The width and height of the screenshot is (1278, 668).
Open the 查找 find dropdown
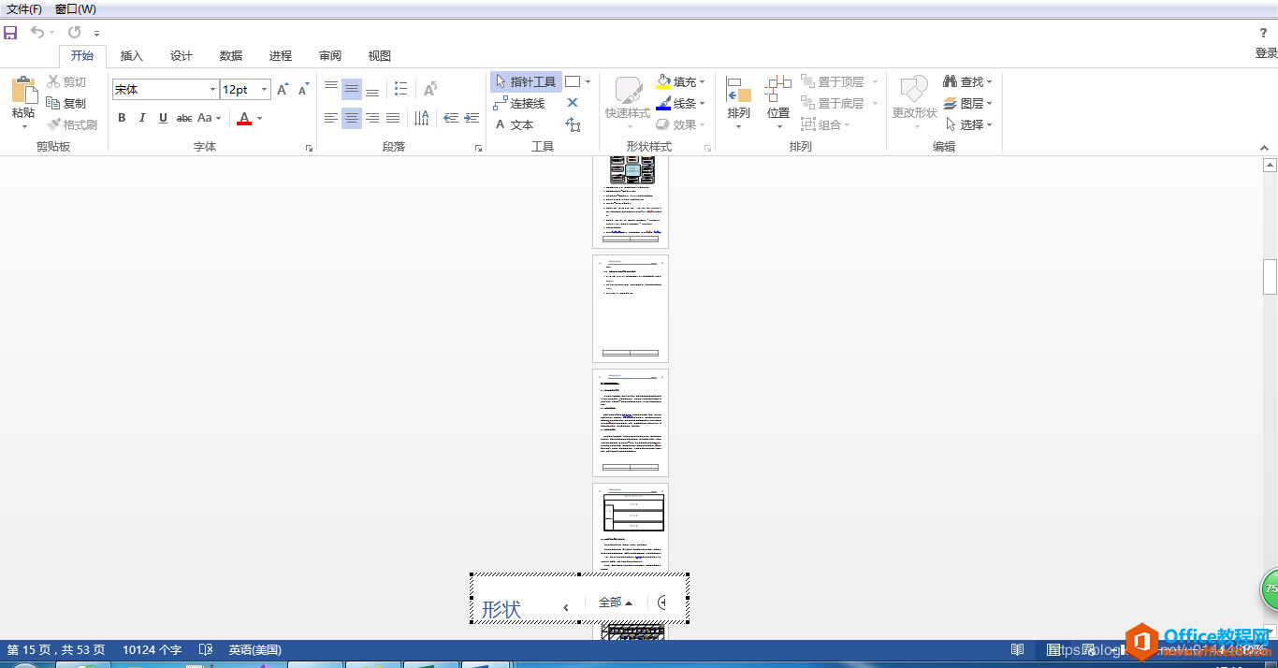[x=967, y=82]
